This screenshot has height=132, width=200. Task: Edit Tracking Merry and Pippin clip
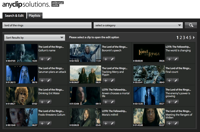[112, 81]
